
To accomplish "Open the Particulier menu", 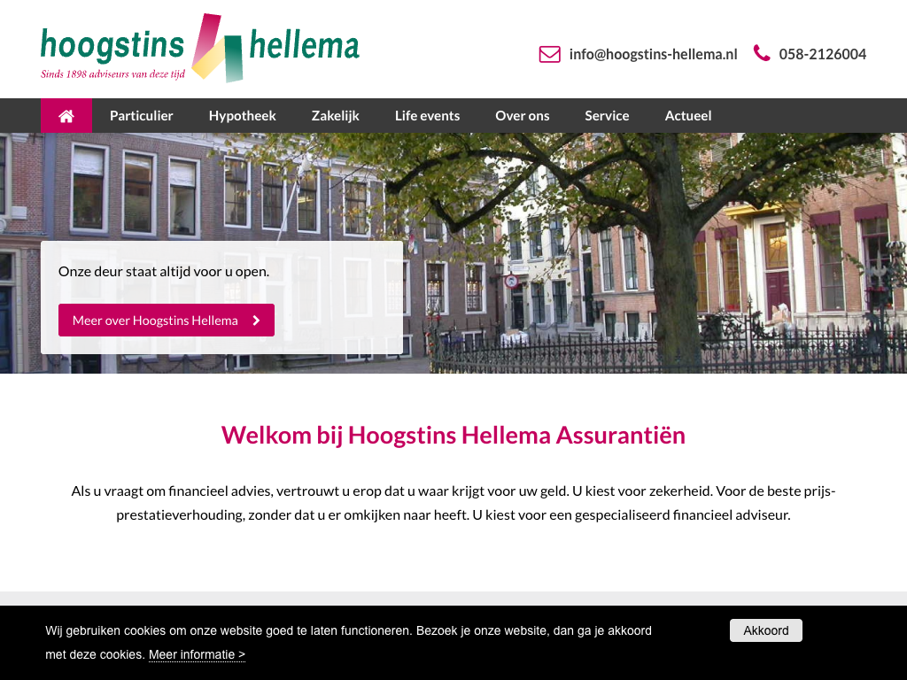I will pos(141,116).
